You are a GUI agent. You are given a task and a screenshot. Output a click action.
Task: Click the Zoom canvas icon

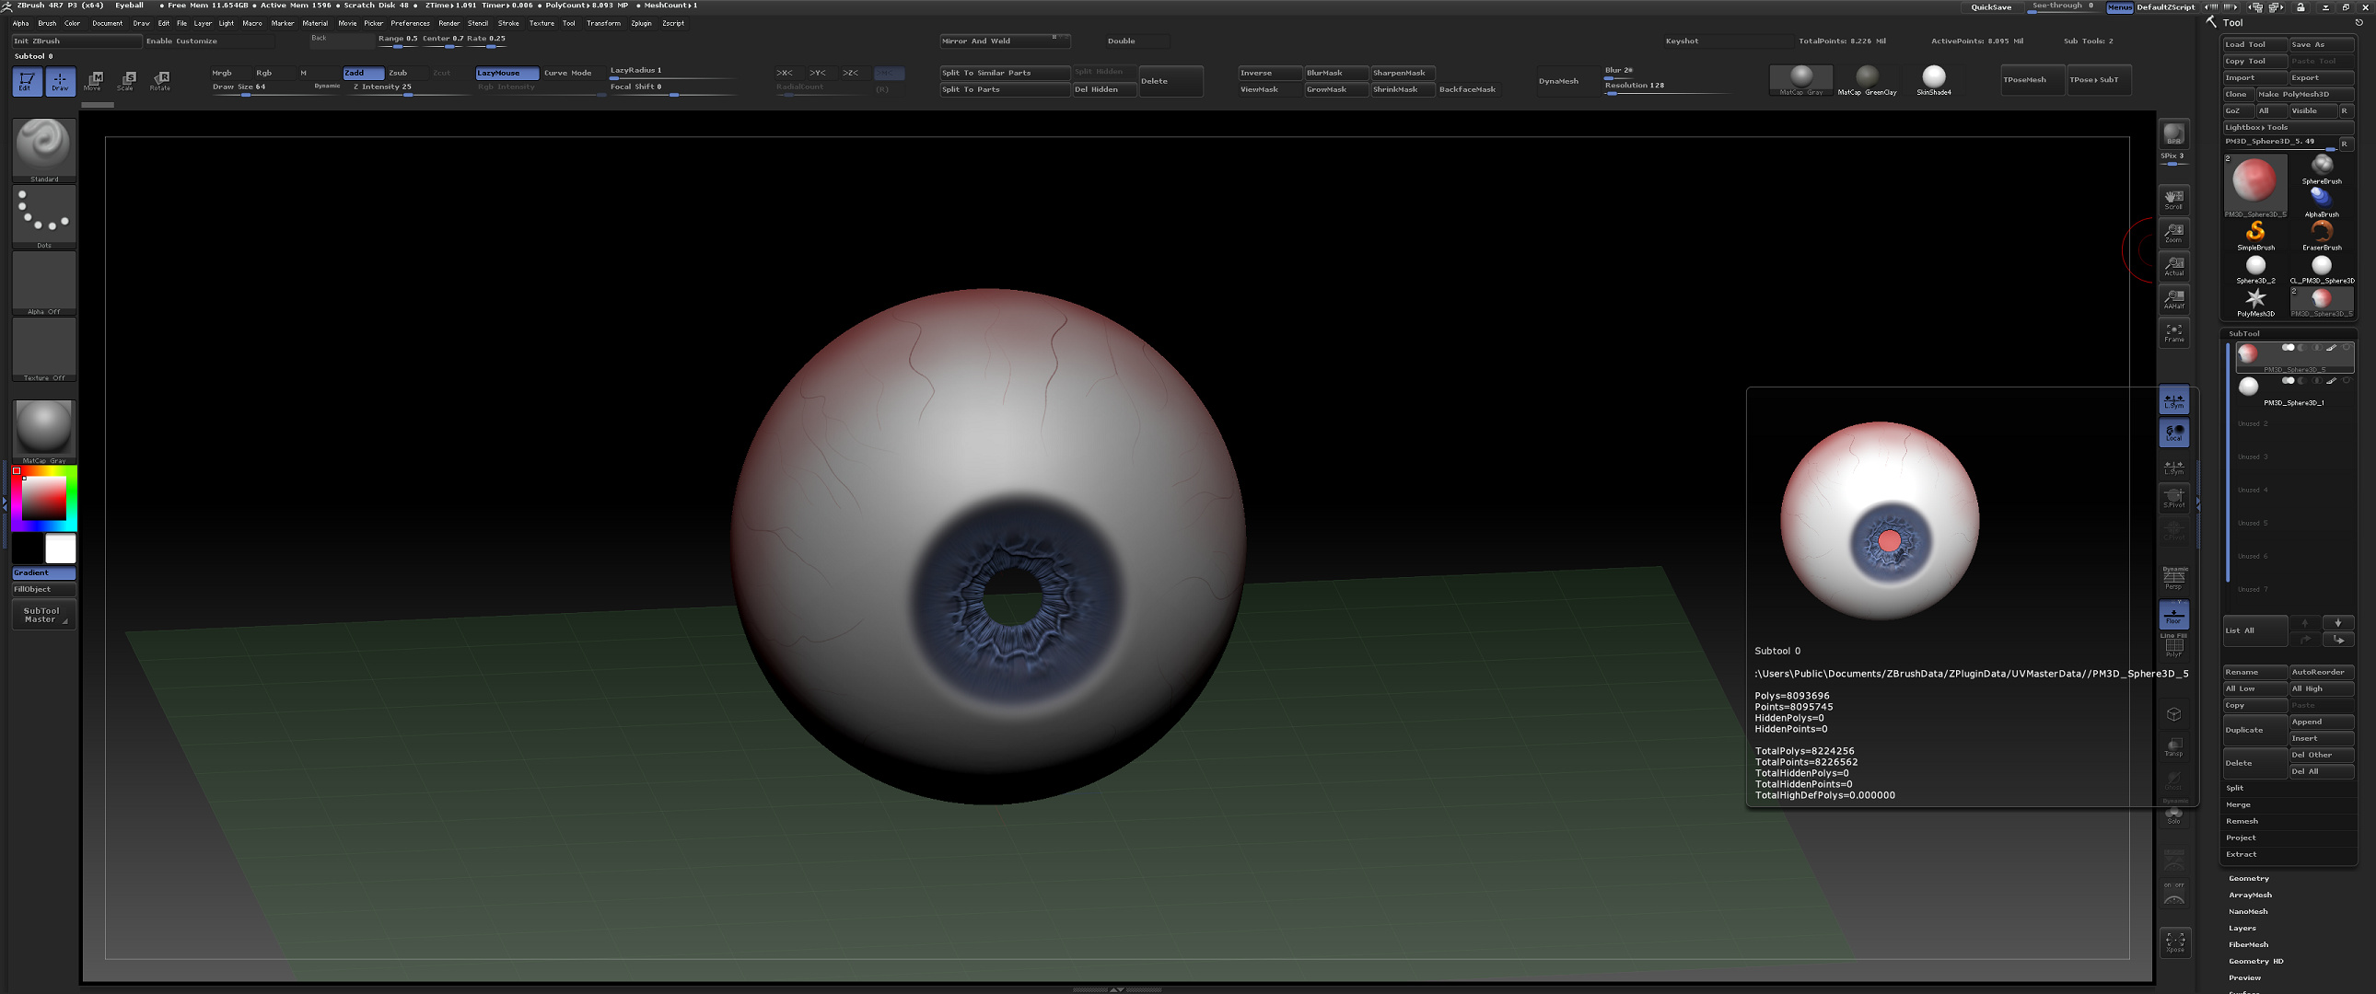tap(2174, 232)
